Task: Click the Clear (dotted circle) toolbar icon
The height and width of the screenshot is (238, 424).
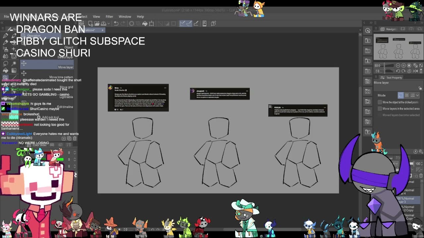Action: point(132,23)
